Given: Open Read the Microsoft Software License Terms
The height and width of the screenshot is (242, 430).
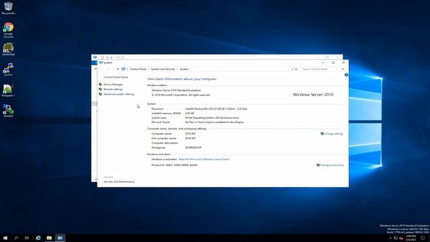Looking at the screenshot, I should point(204,159).
